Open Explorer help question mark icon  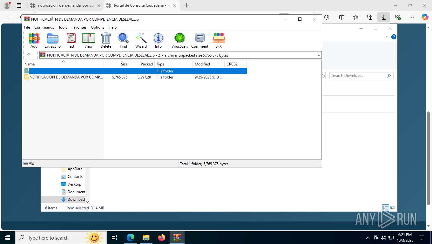coord(394,37)
